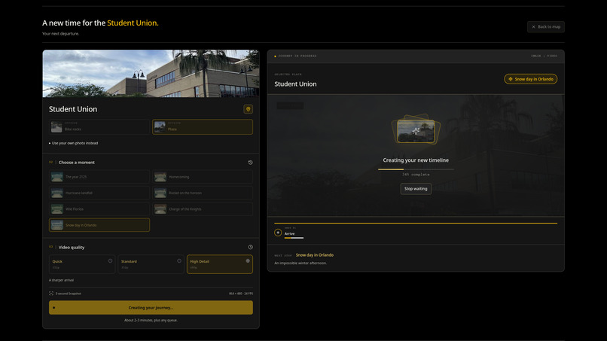Viewport: 607px width, 341px height.
Task: Click the Arrive step circle icon
Action: [x=278, y=233]
